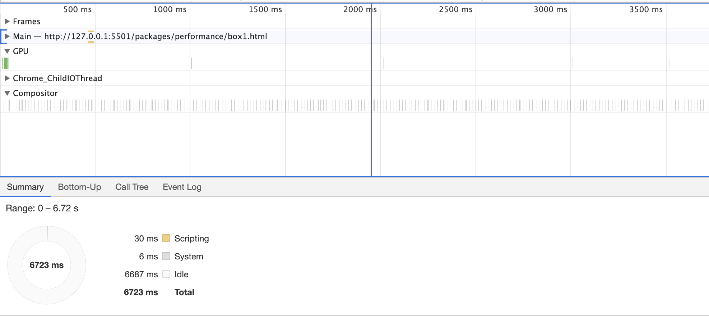Click the blue vertical time marker line

click(371, 136)
